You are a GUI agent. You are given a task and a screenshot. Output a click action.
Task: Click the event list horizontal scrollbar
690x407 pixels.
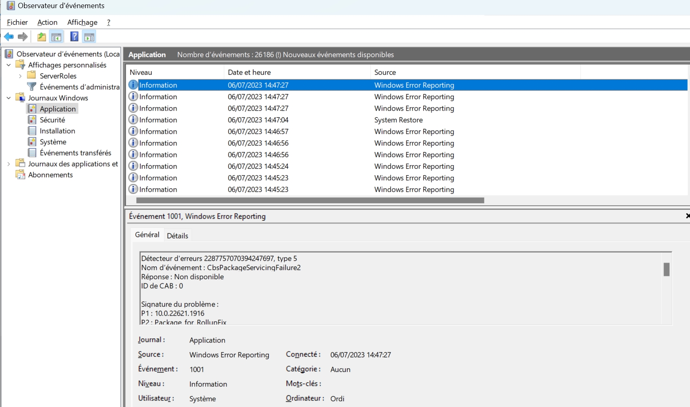[x=310, y=200]
